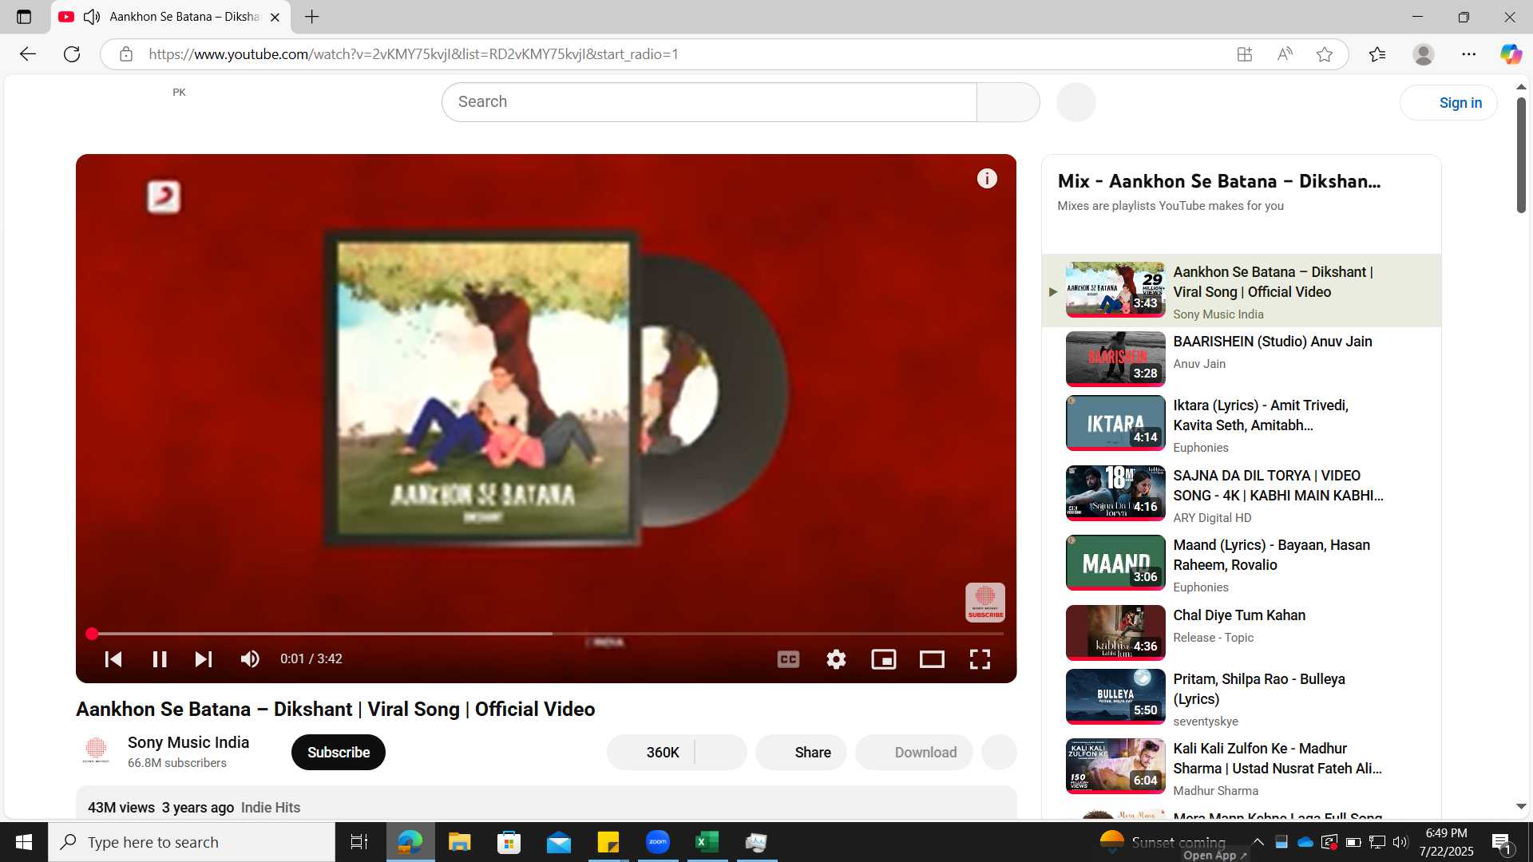Viewport: 1533px width, 862px height.
Task: Start Read aloud from the address bar
Action: coord(1285,54)
